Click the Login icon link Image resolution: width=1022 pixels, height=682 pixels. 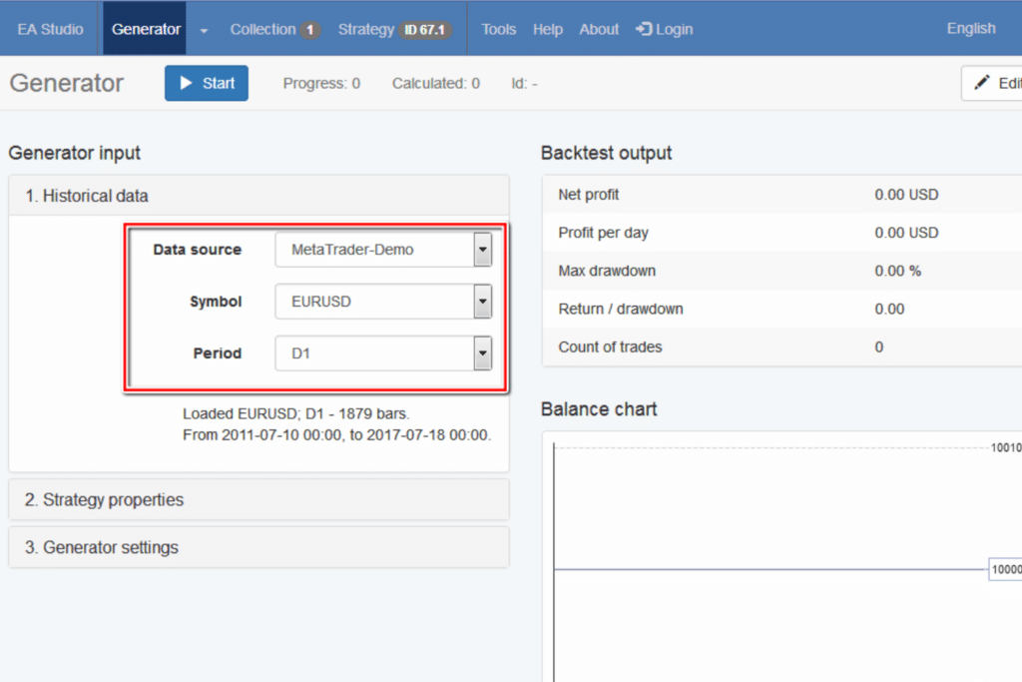coord(665,29)
